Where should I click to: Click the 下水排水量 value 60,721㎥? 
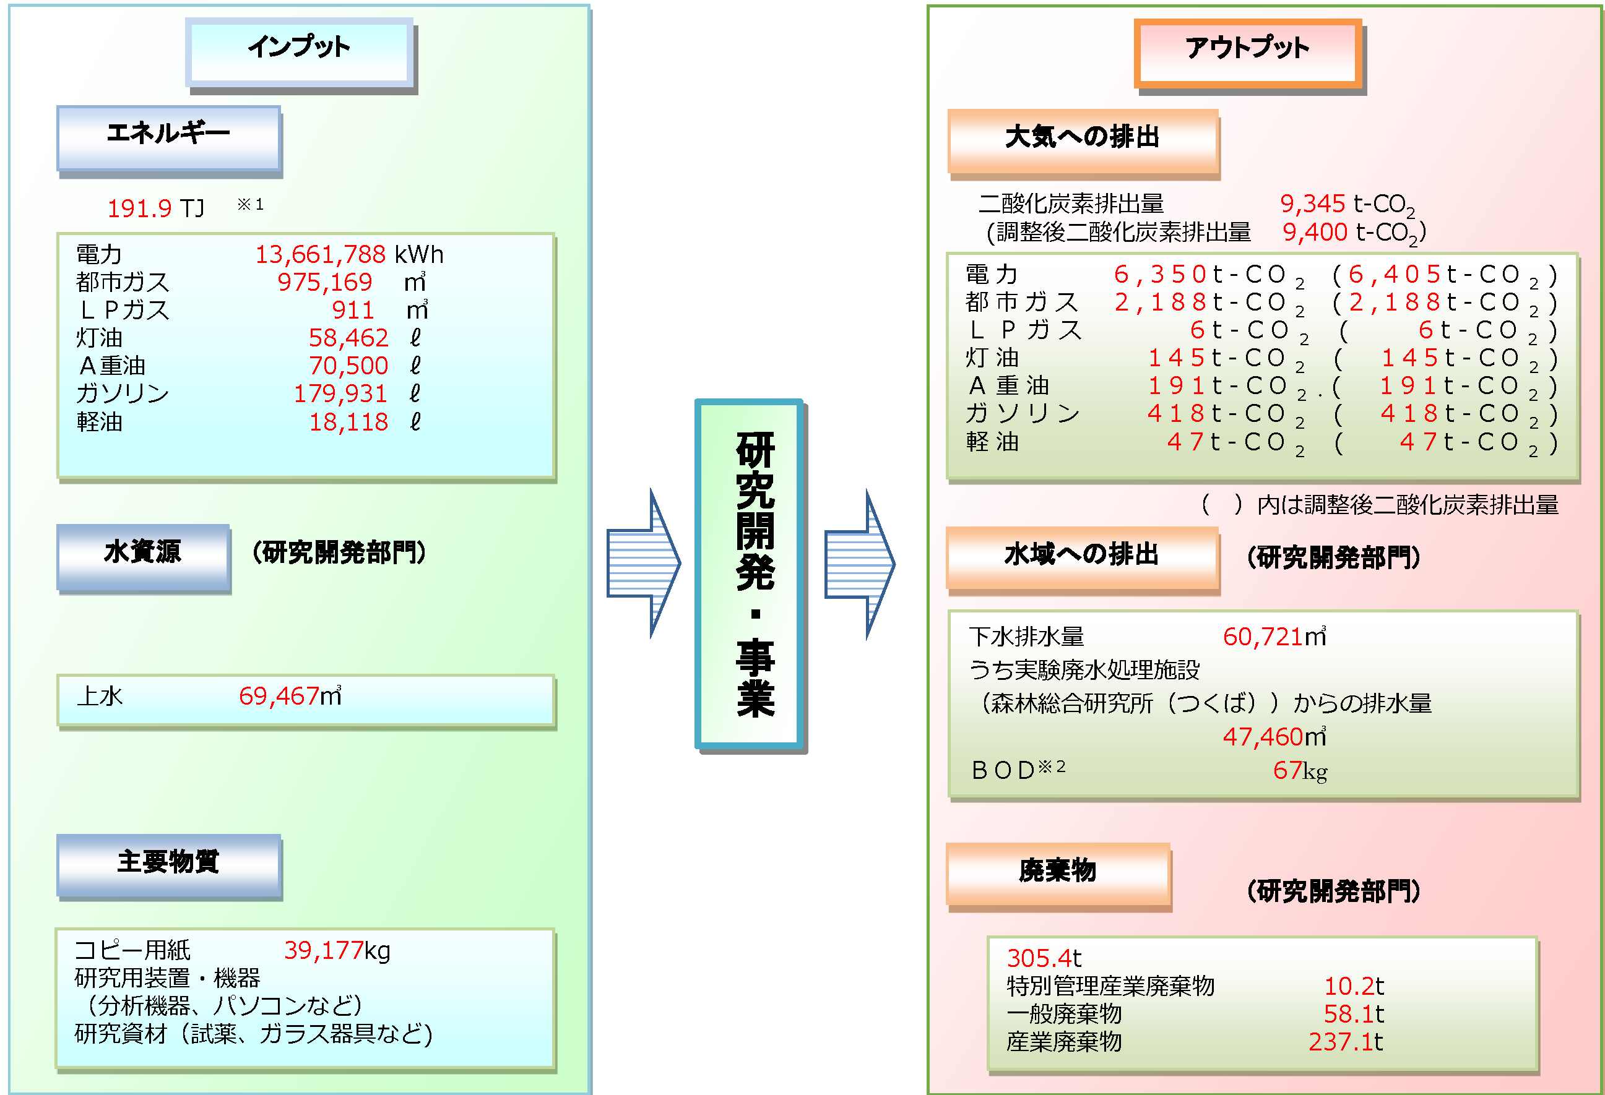1274,636
